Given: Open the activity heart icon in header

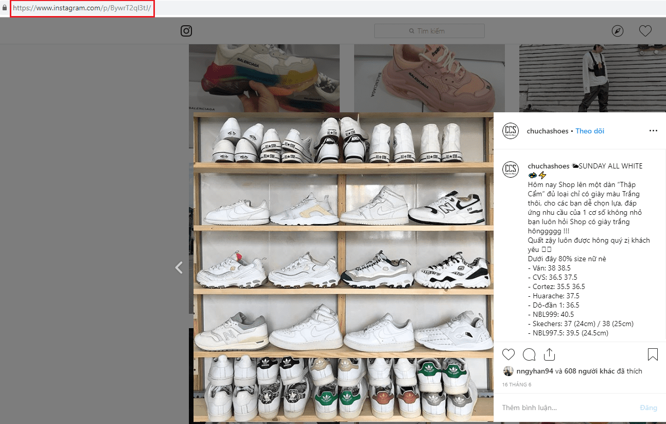Looking at the screenshot, I should 645,31.
